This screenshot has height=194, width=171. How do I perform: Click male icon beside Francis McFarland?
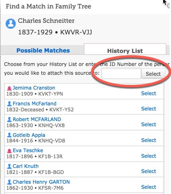click(x=9, y=103)
